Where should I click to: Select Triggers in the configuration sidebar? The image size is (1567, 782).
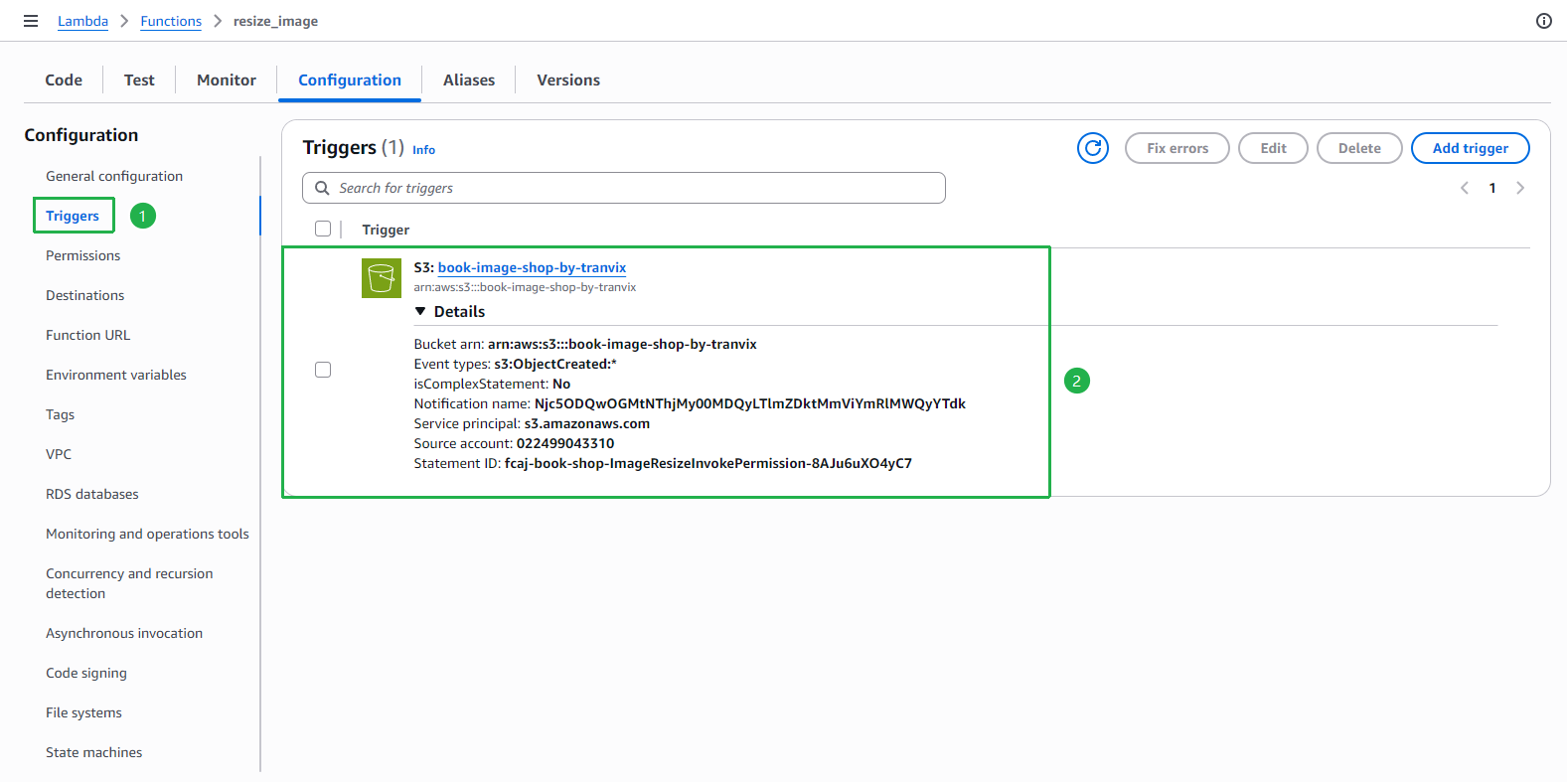pos(73,216)
